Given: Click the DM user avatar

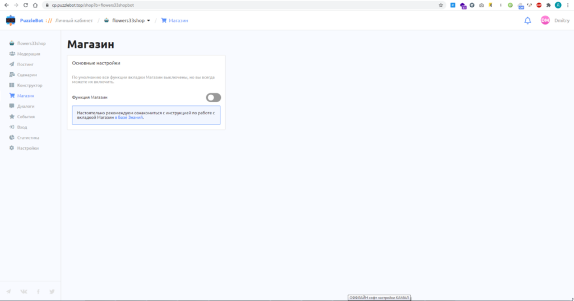Looking at the screenshot, I should [545, 21].
